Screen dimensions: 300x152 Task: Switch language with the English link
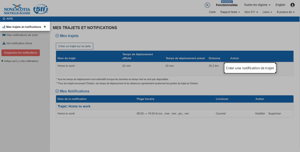(x=280, y=5)
